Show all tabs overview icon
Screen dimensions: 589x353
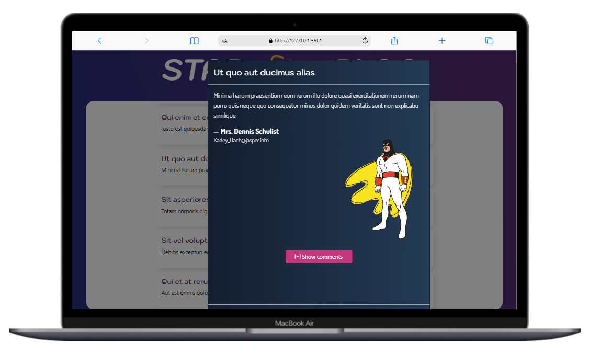click(x=489, y=41)
